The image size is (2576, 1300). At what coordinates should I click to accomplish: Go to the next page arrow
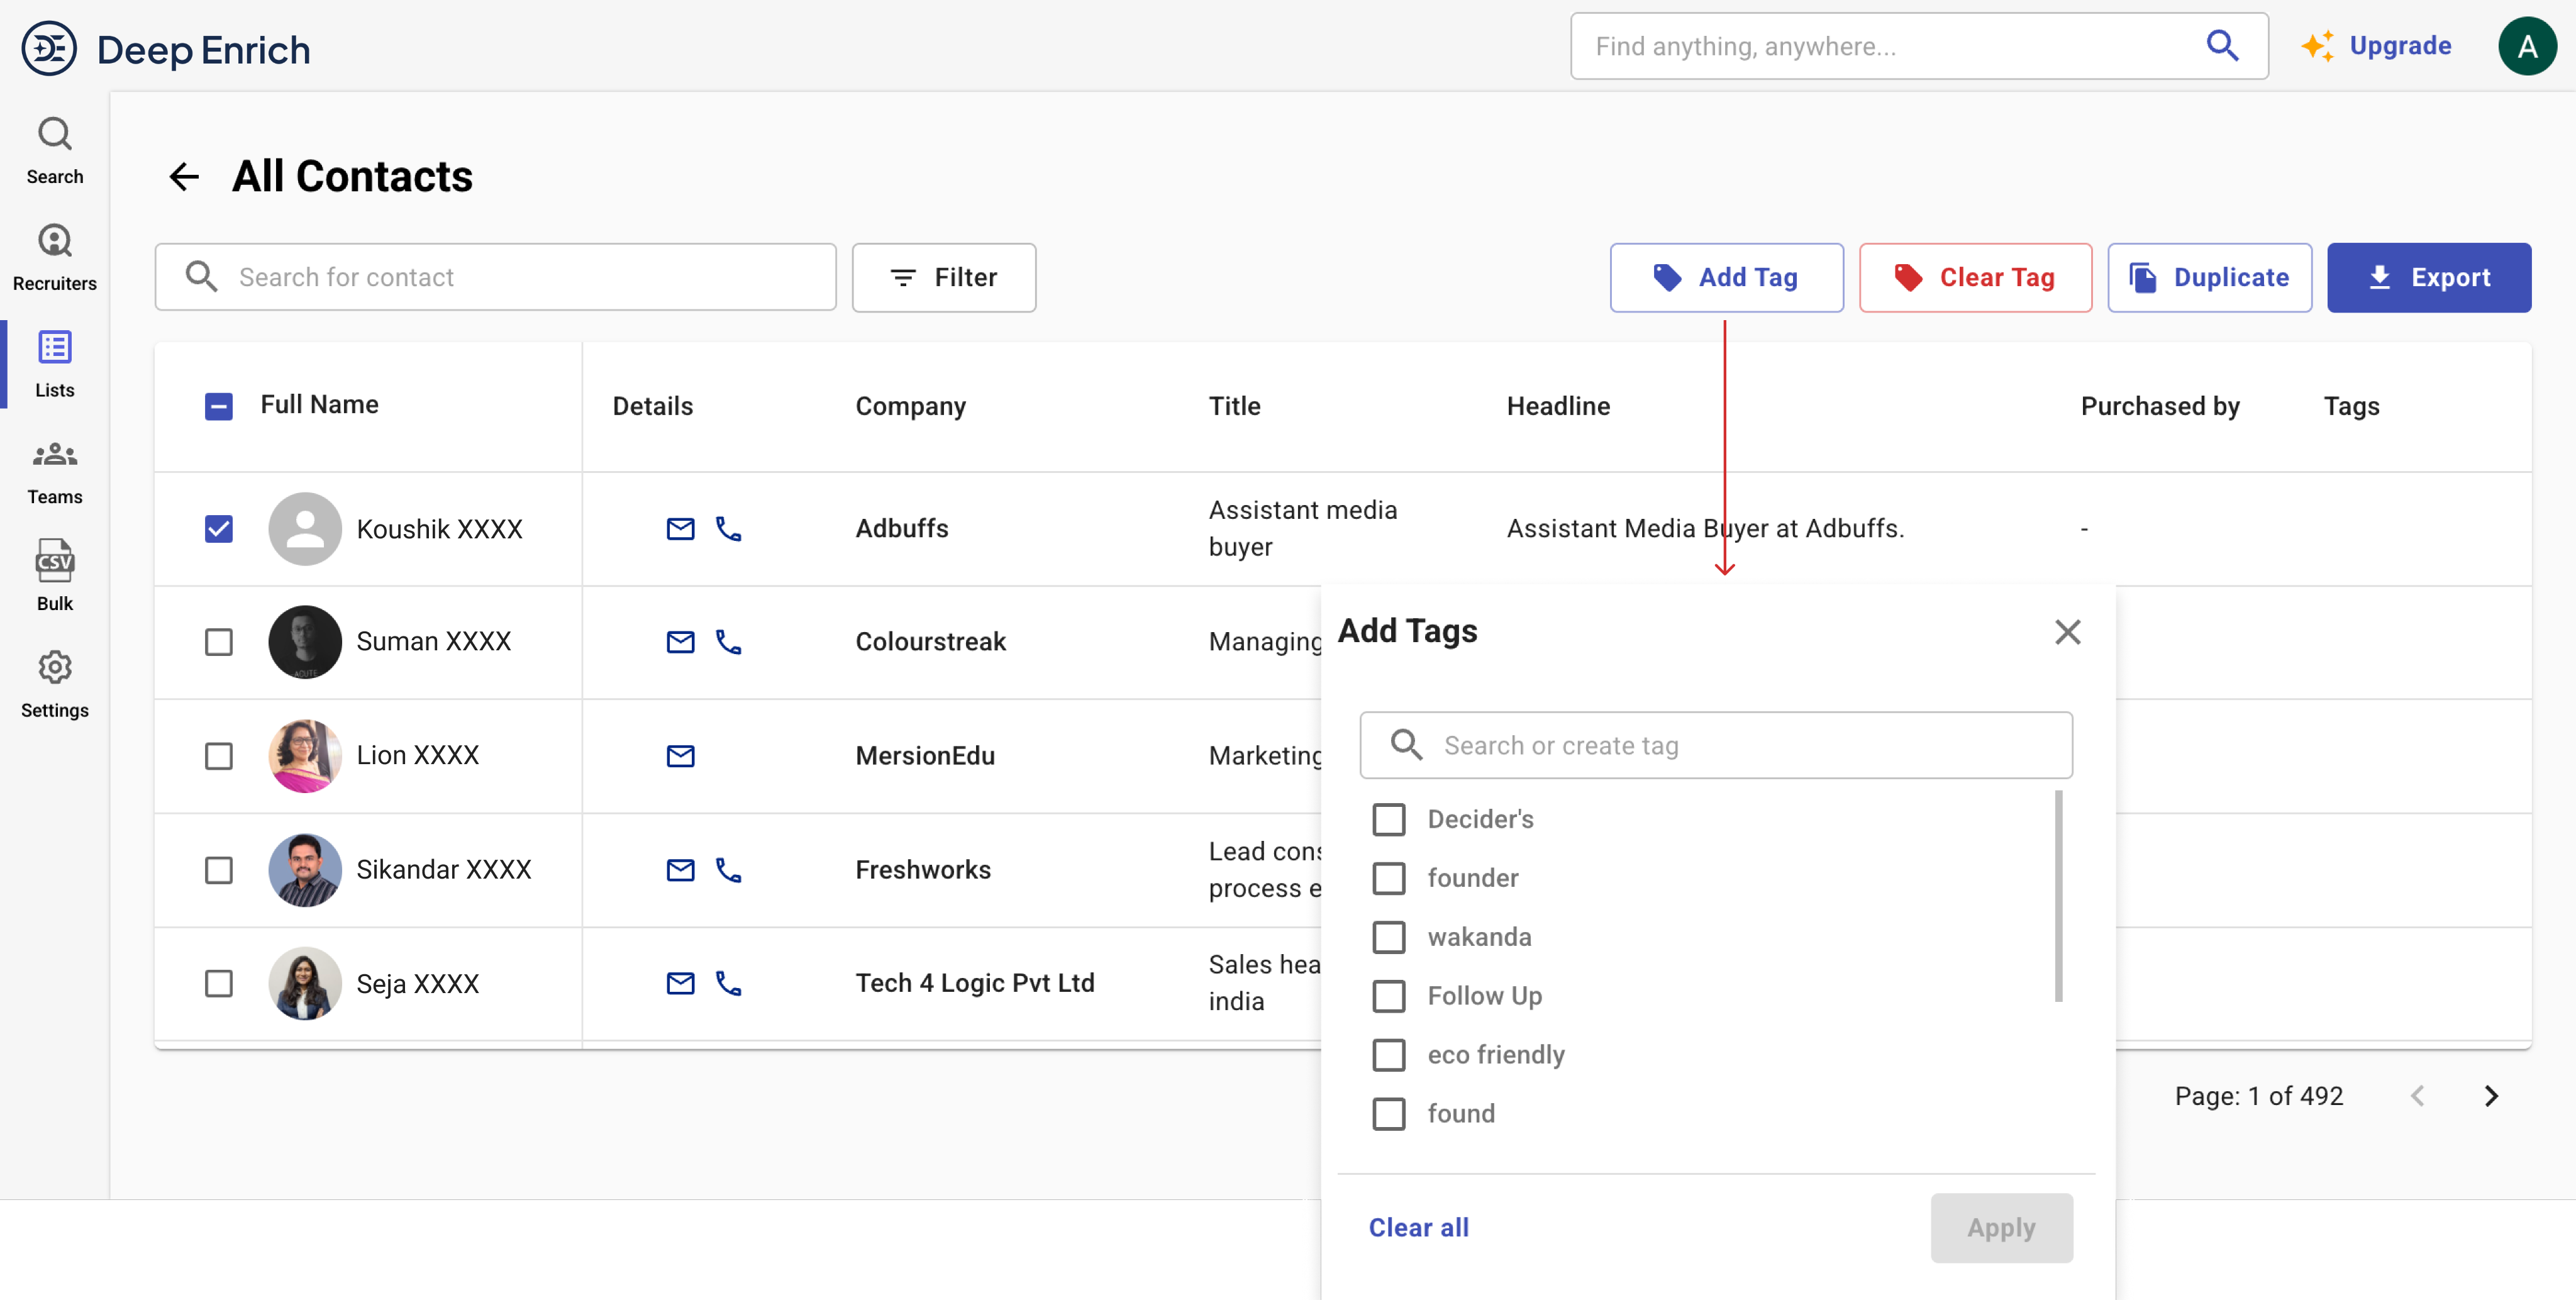tap(2490, 1096)
